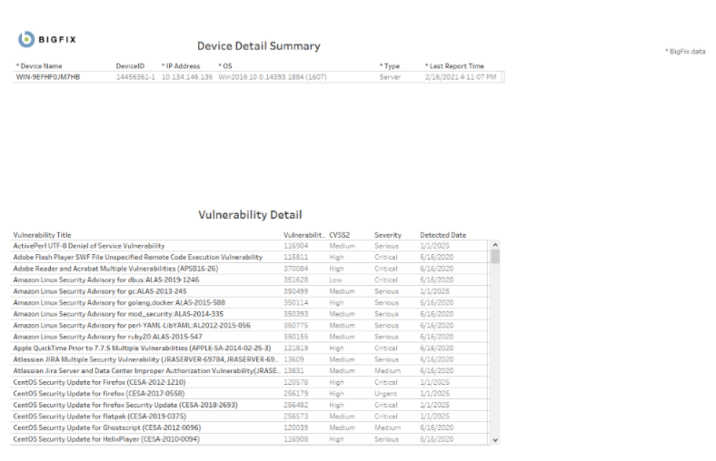The height and width of the screenshot is (461, 716).
Task: Select Amazon Linux dbus ALAS-2019-1246 row
Action: tap(249, 280)
